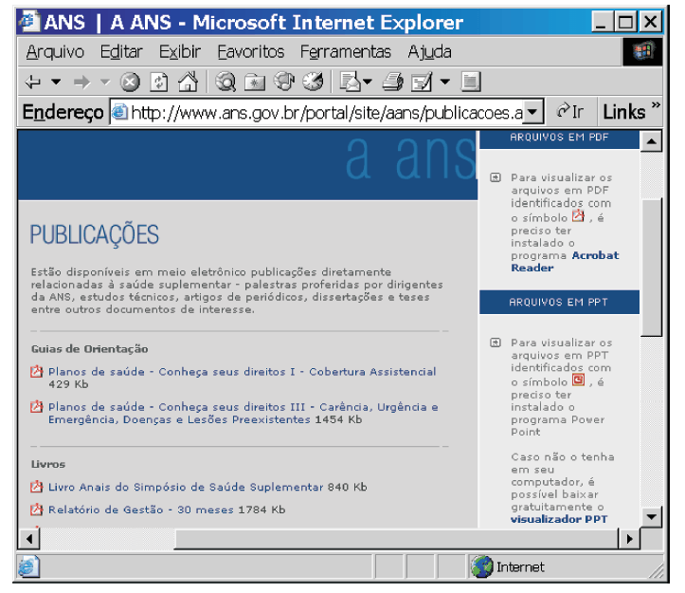The width and height of the screenshot is (685, 593).
Task: Go to Home page icon
Action: 188,83
